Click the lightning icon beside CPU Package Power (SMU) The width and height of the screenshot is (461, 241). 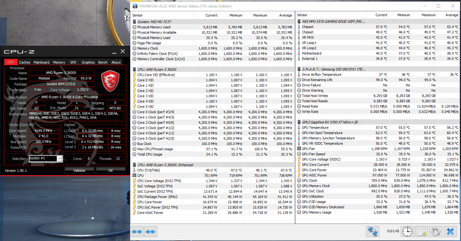point(134,197)
